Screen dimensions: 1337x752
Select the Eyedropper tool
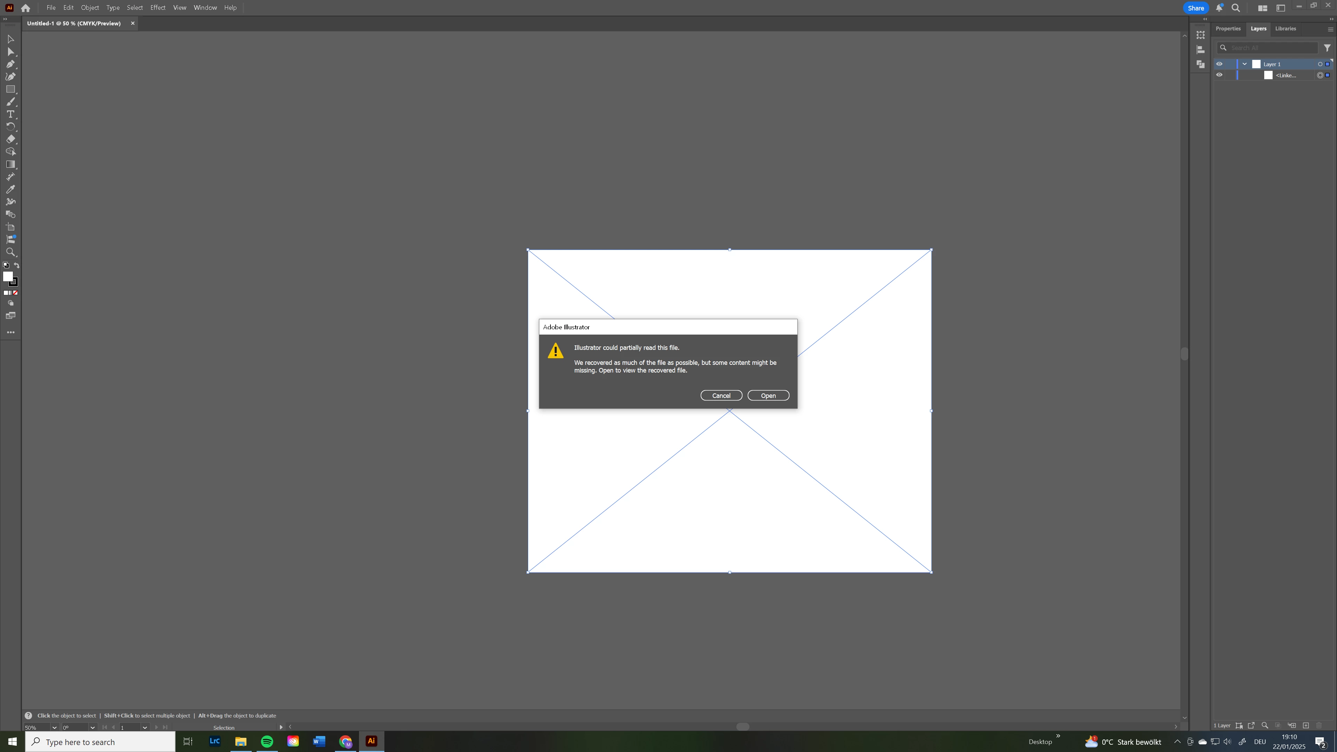[x=10, y=189]
